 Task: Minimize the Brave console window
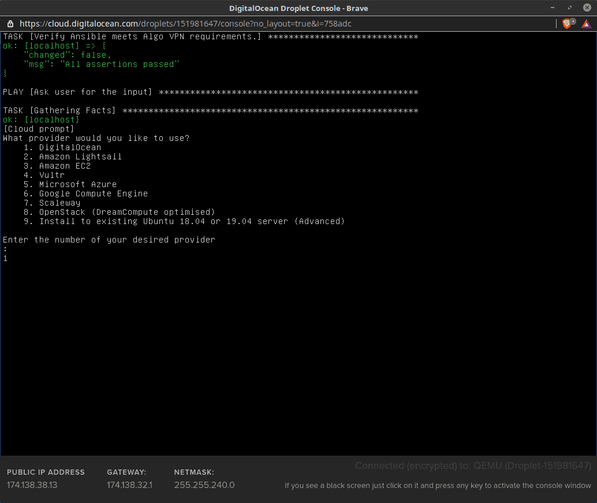click(x=553, y=8)
